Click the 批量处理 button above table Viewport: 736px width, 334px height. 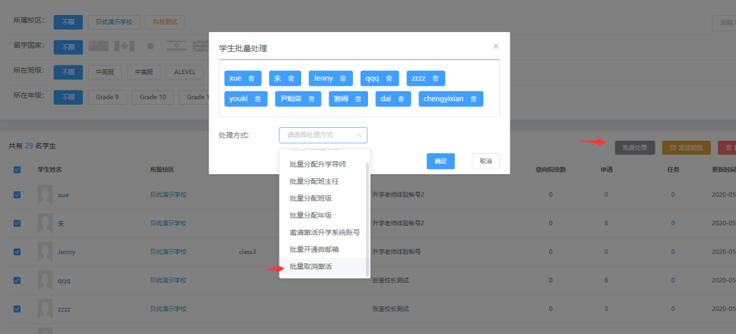point(634,147)
